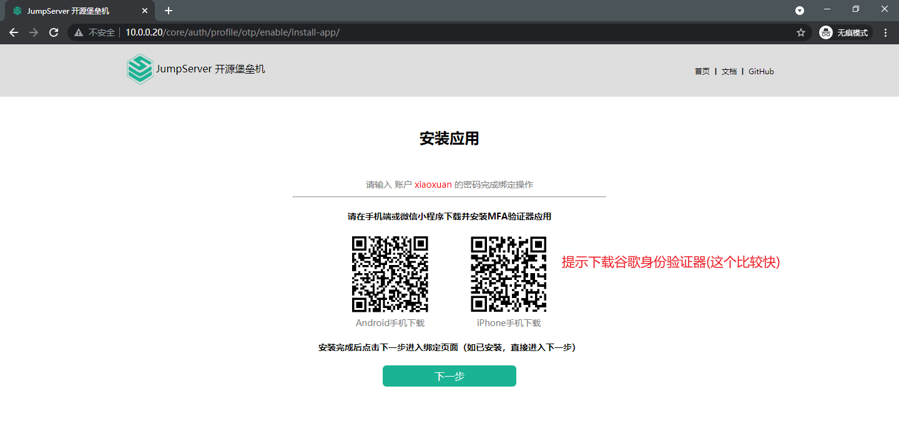Open the not-secure warning triangle icon

click(x=79, y=32)
